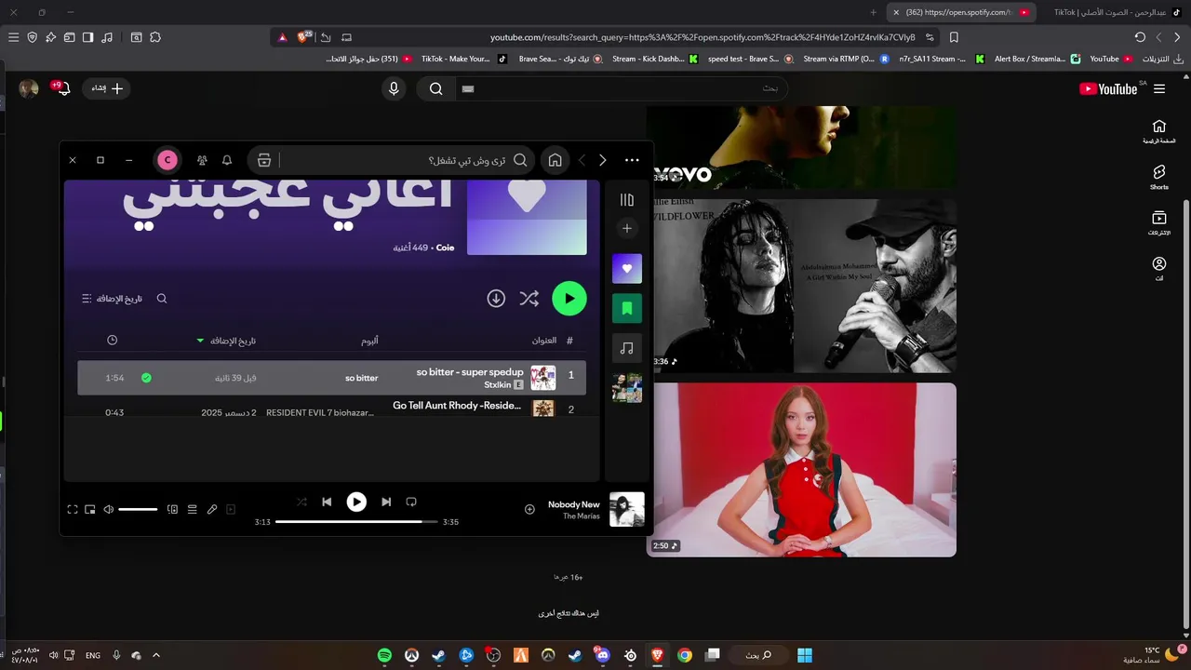Toggle Spotify fullscreen view
The width and height of the screenshot is (1191, 670).
(73, 509)
